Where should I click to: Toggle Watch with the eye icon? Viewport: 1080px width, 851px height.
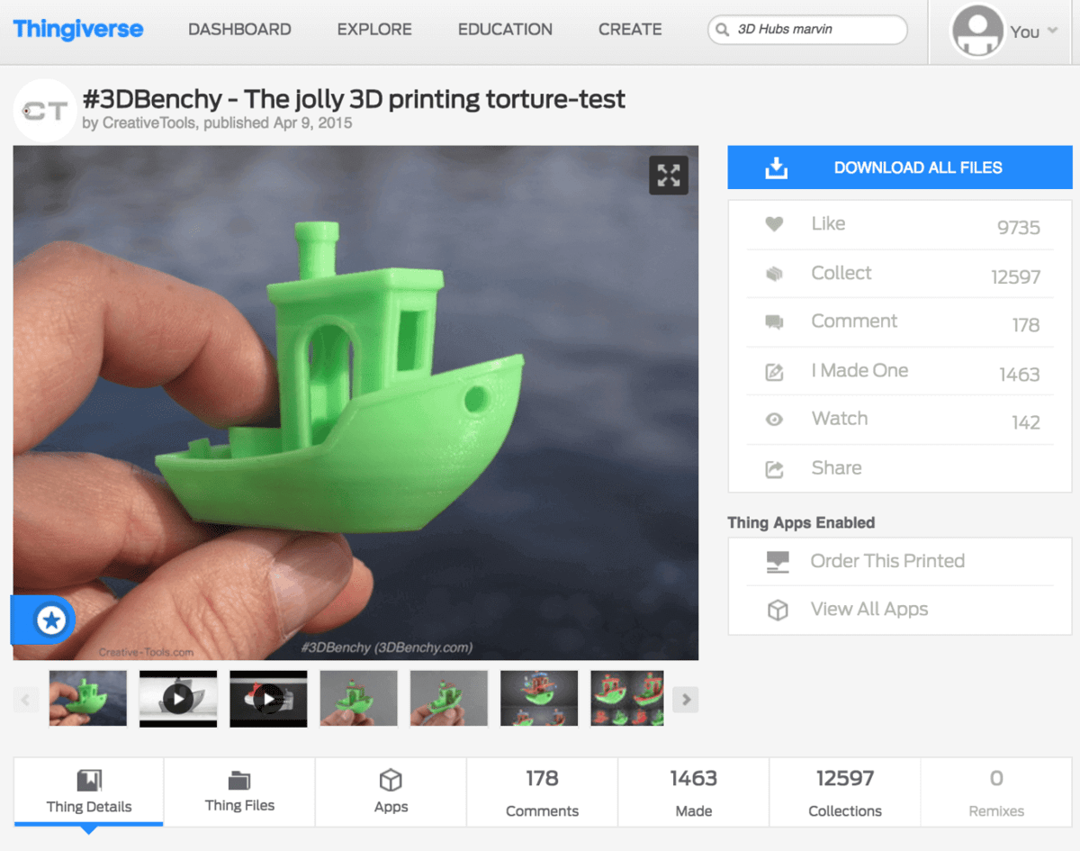click(x=774, y=420)
